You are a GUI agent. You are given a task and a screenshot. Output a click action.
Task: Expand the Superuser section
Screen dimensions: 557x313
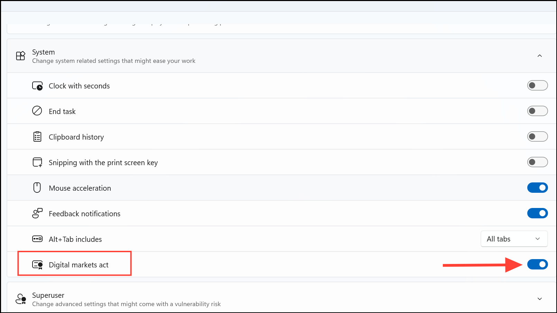tap(540, 298)
